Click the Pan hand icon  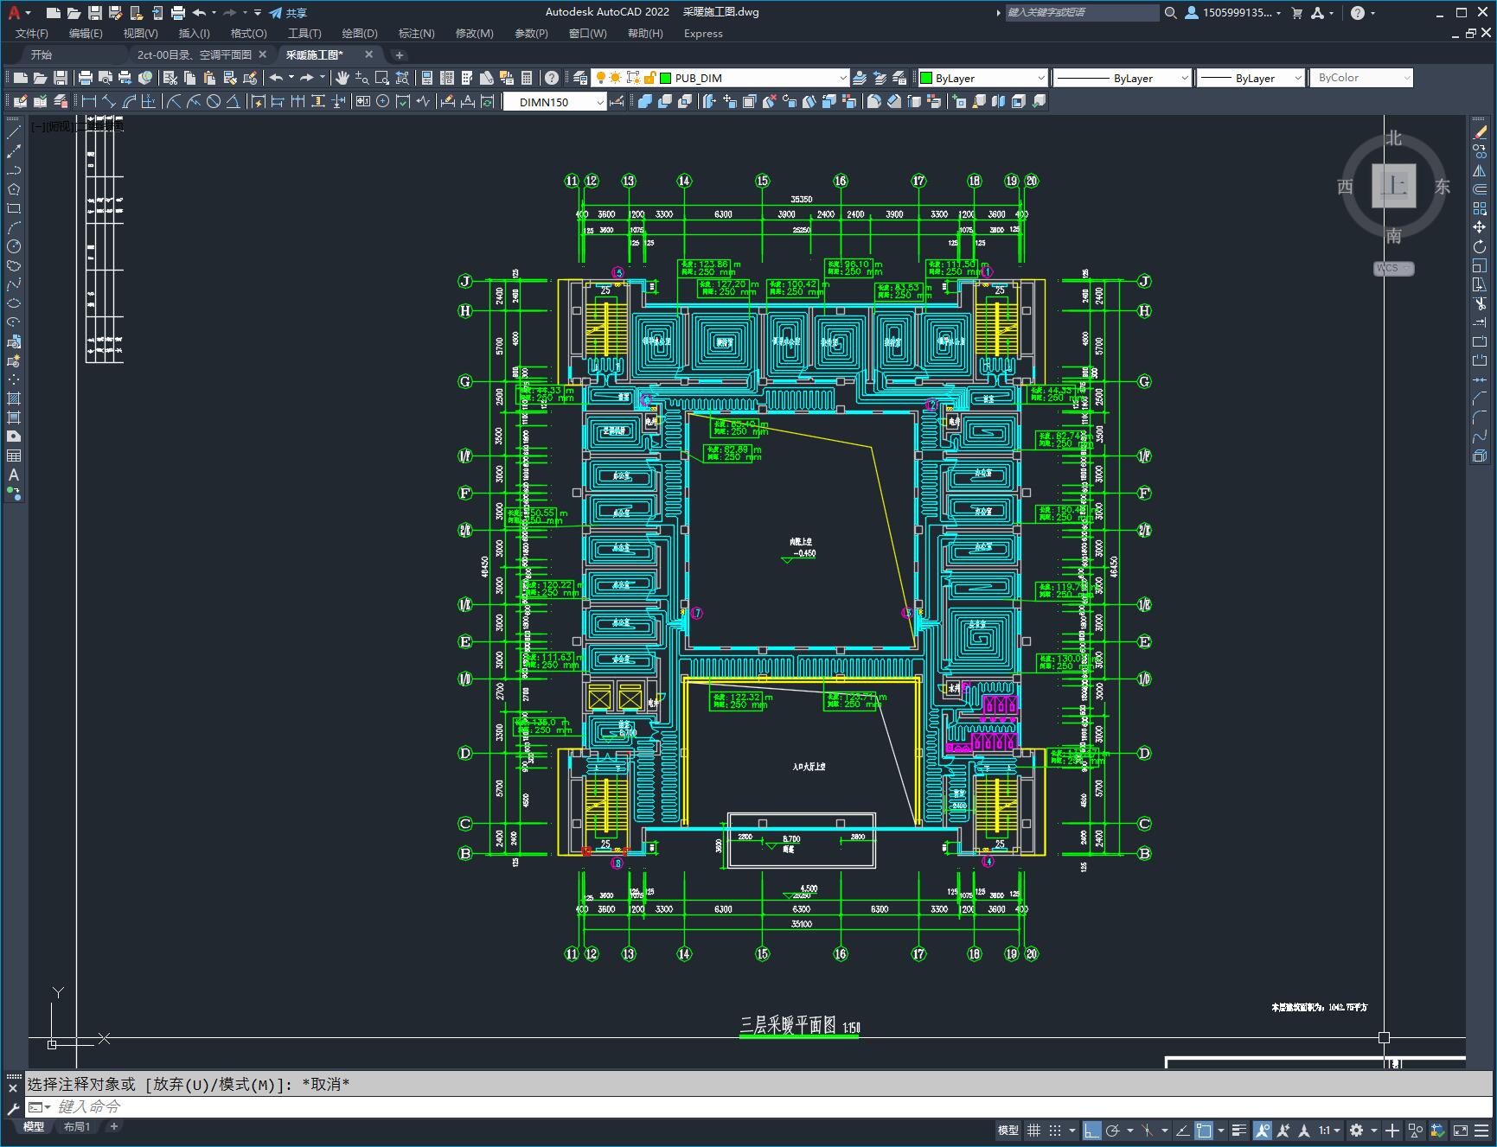coord(342,78)
